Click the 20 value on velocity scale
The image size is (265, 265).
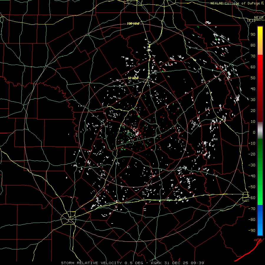click(253, 110)
